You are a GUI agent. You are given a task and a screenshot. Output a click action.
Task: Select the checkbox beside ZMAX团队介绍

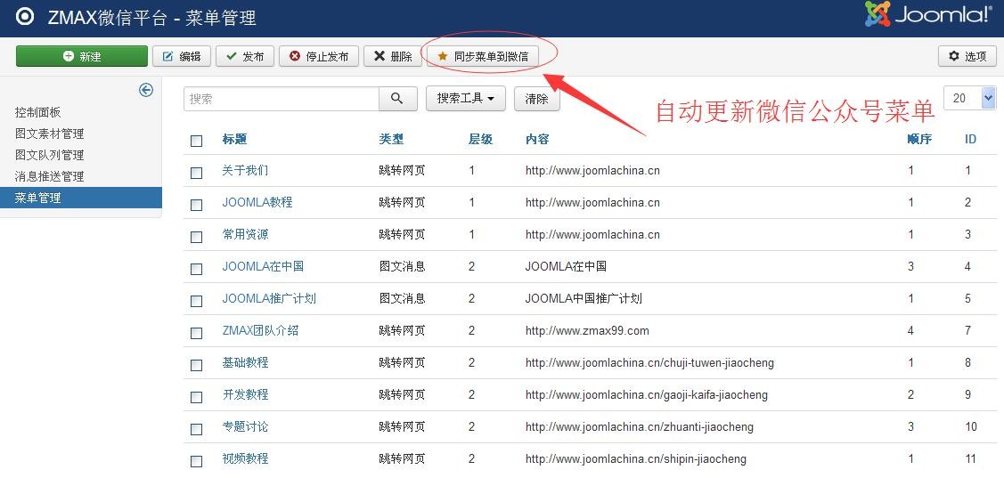(197, 333)
